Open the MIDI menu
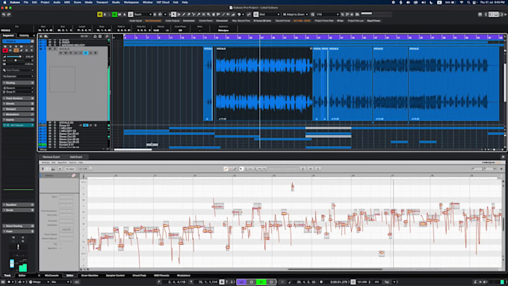This screenshot has width=508, height=286. pos(67,2)
